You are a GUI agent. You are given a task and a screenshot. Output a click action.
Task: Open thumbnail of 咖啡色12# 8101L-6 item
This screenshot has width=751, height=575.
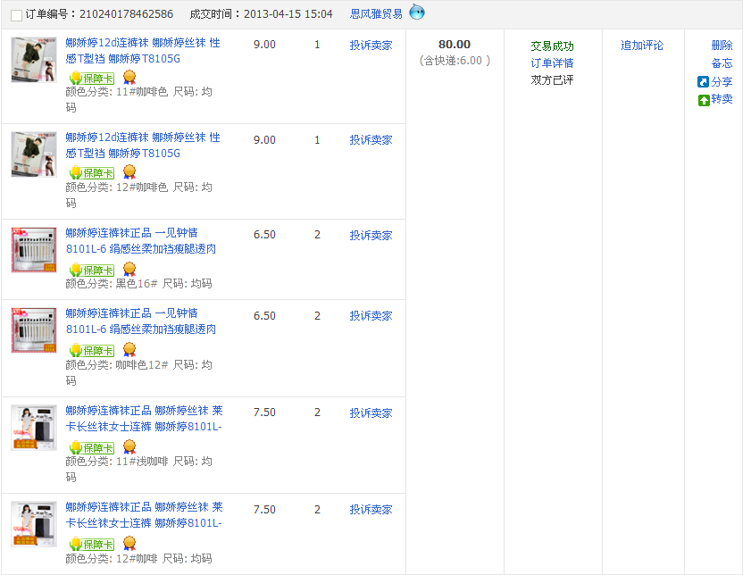click(x=34, y=330)
